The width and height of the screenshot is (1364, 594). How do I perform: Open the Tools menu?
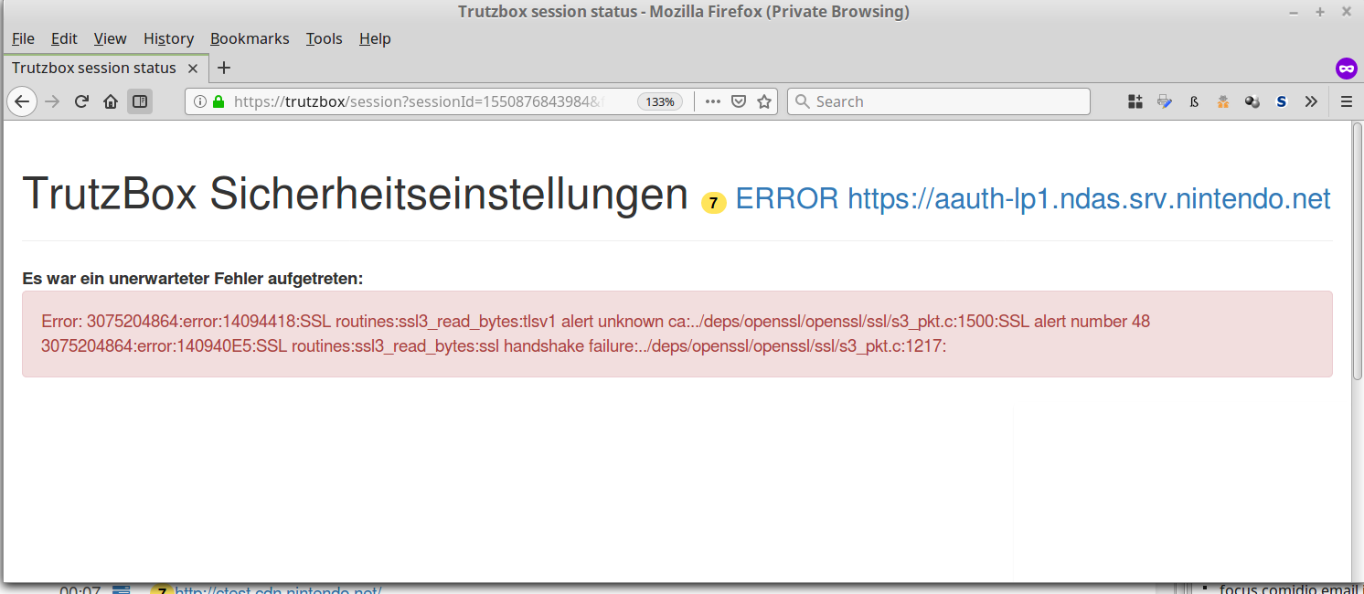pos(324,38)
